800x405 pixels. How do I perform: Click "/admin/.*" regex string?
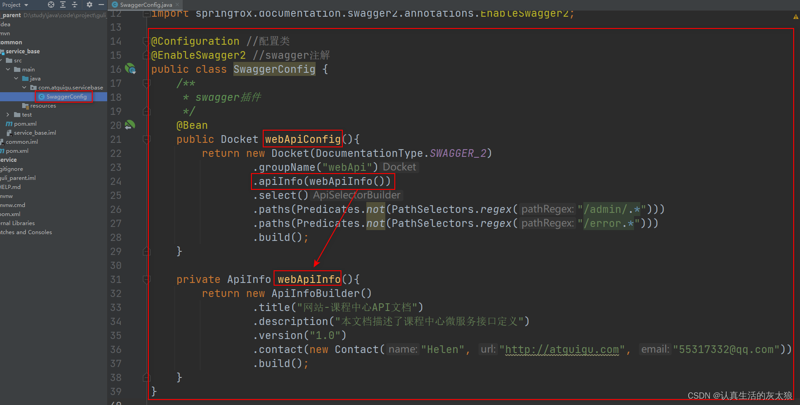[612, 209]
